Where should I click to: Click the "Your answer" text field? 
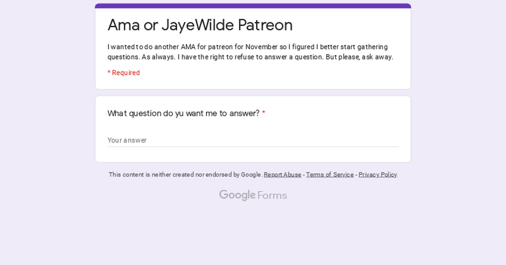point(253,140)
